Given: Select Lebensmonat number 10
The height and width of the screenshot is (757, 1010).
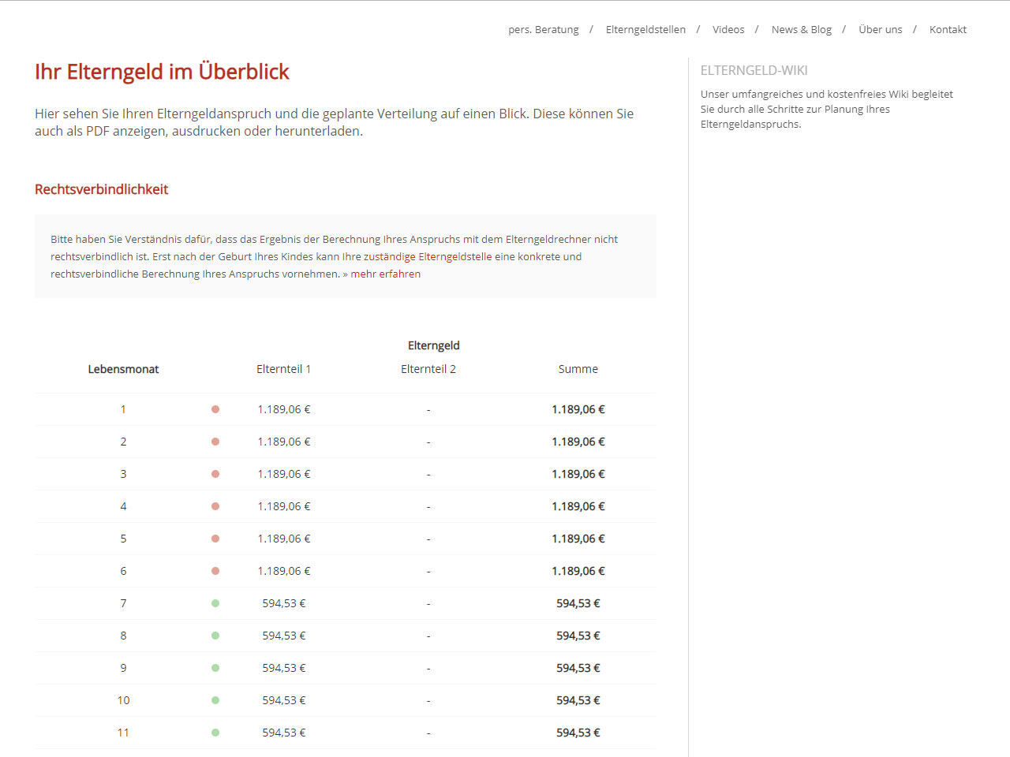Looking at the screenshot, I should point(123,700).
